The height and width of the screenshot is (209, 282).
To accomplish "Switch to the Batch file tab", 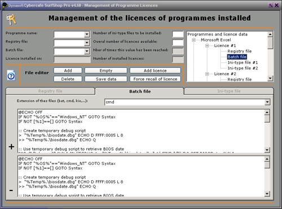I will click(x=140, y=92).
